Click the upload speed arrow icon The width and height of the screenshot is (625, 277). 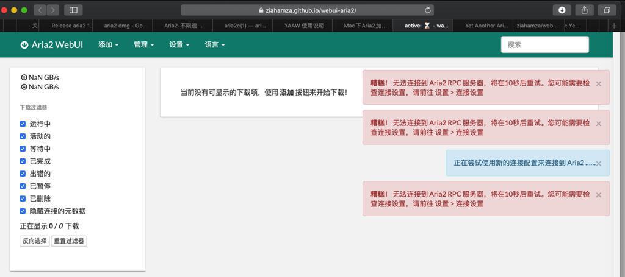point(24,77)
